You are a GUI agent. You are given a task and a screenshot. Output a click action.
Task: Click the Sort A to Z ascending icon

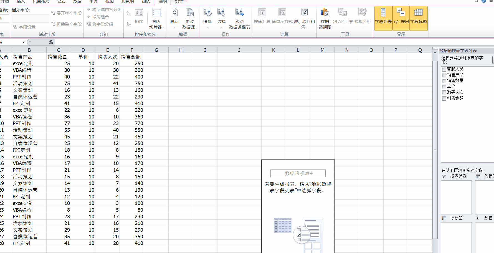[129, 13]
